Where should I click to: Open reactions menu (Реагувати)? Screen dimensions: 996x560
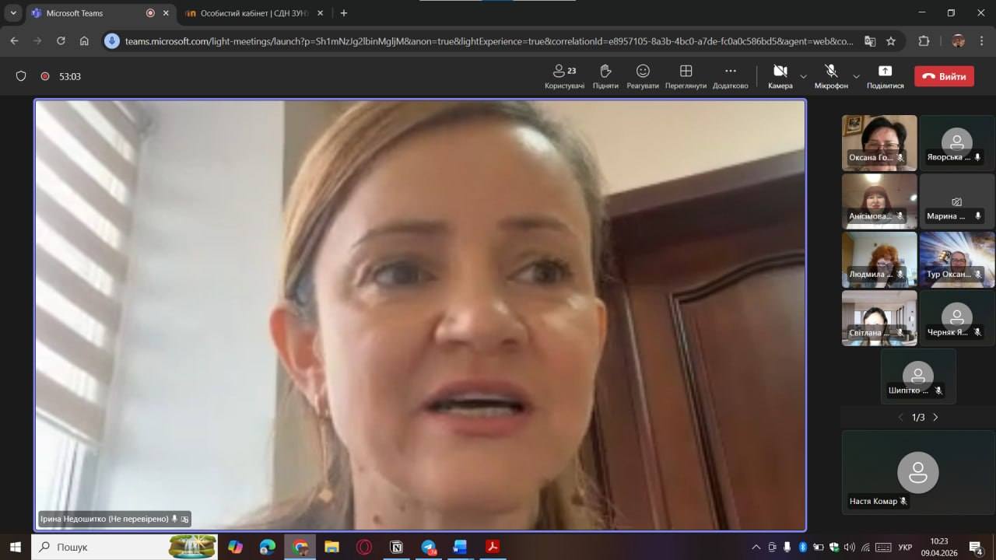coord(643,76)
